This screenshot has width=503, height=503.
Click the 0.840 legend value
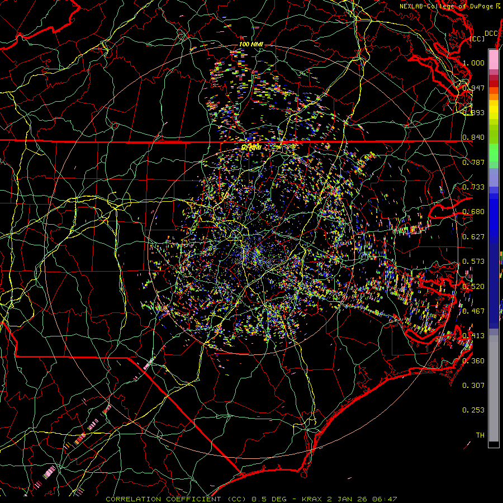pos(473,137)
